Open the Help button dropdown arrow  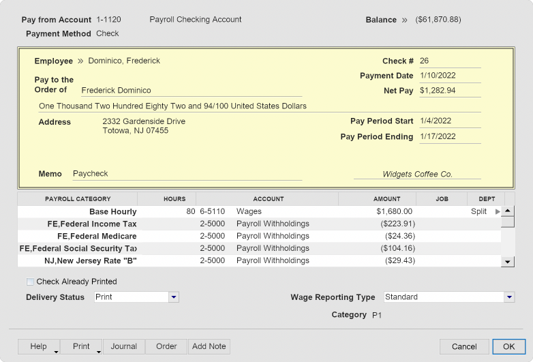tap(56, 351)
